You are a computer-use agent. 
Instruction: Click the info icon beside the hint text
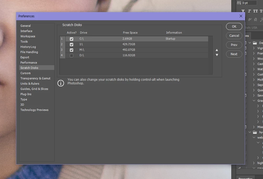61,83
